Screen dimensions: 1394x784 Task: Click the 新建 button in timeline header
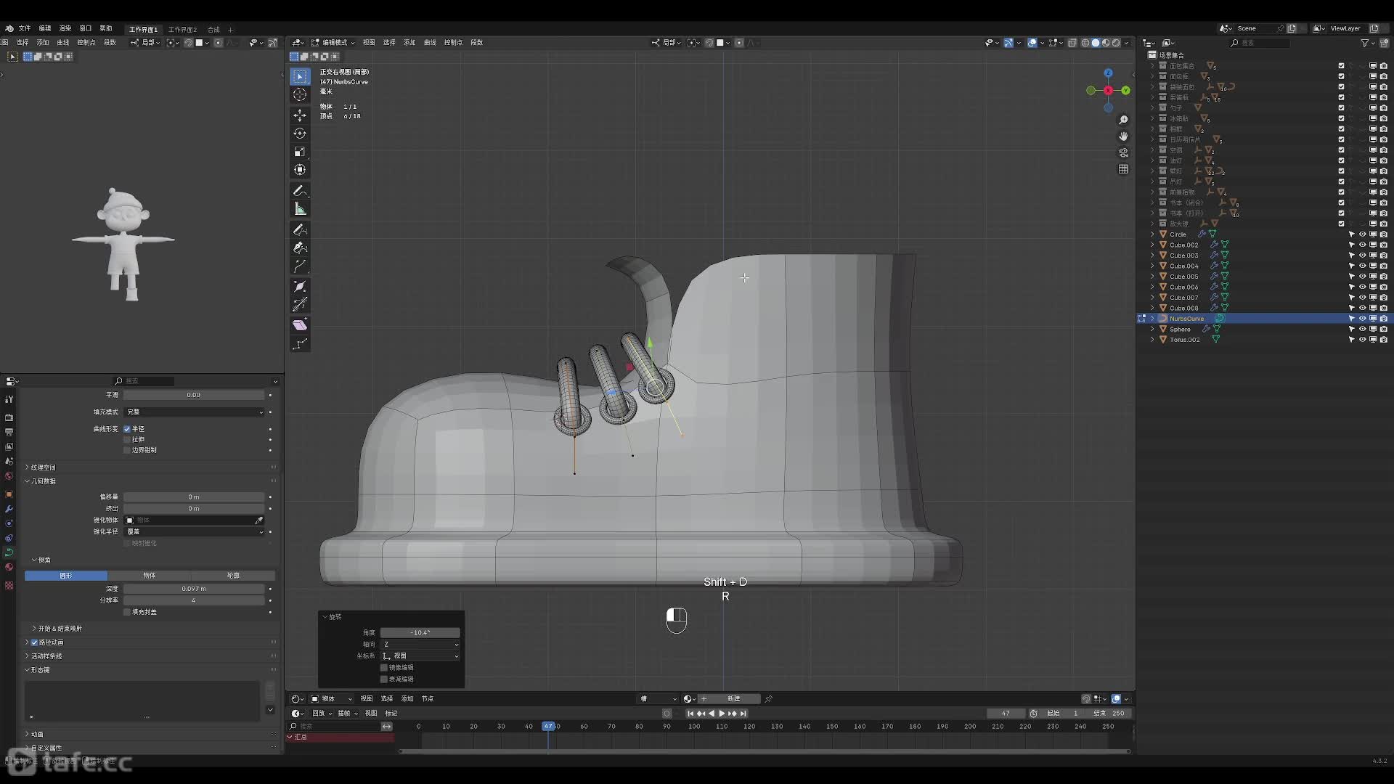click(x=733, y=699)
